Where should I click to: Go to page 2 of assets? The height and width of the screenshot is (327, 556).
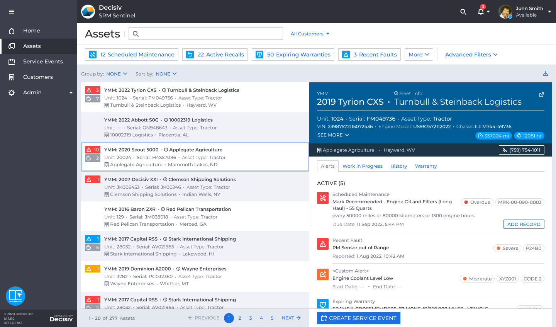(240, 318)
